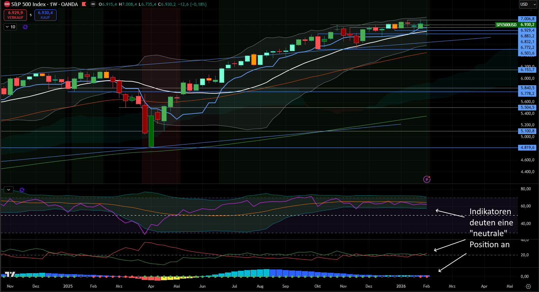
Task: Open the USD currency dropdown
Action: 528,4
